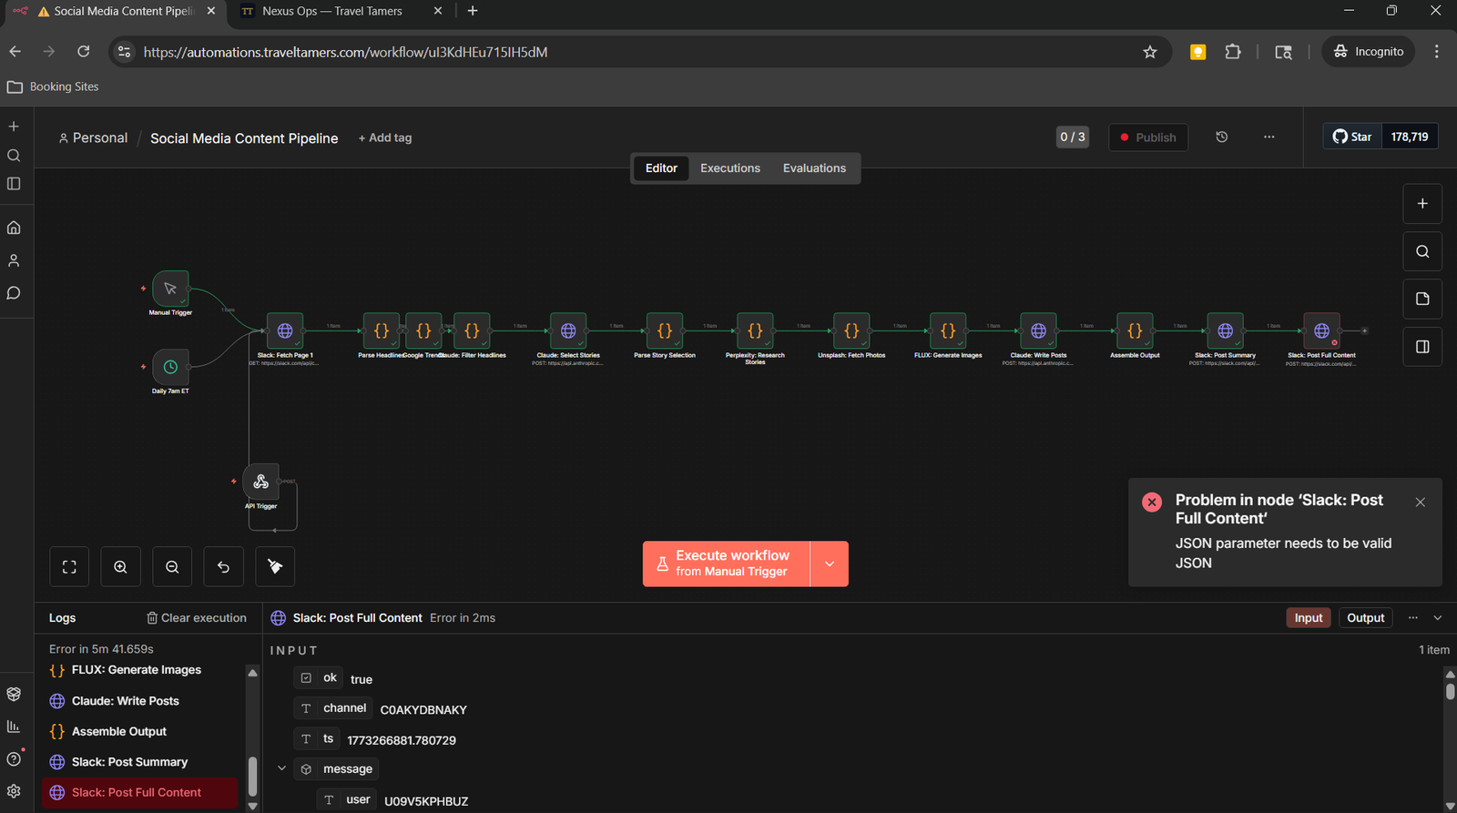Add a tag to the workflow

(x=385, y=137)
